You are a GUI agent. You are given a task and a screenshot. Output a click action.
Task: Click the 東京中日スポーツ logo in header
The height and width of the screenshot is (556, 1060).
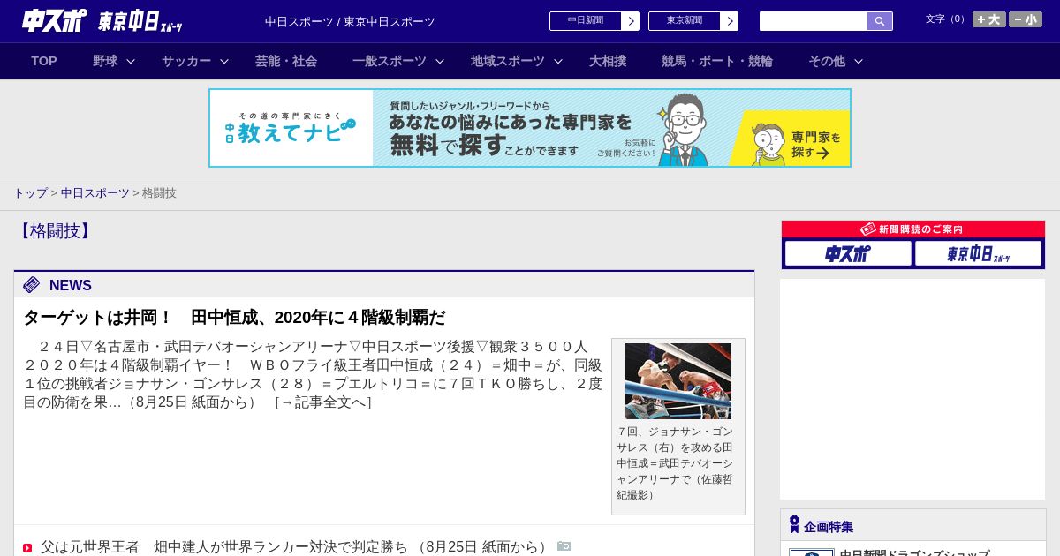pos(140,21)
